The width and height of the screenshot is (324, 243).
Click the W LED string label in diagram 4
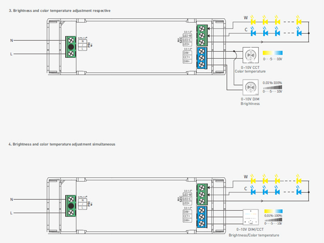246,177
